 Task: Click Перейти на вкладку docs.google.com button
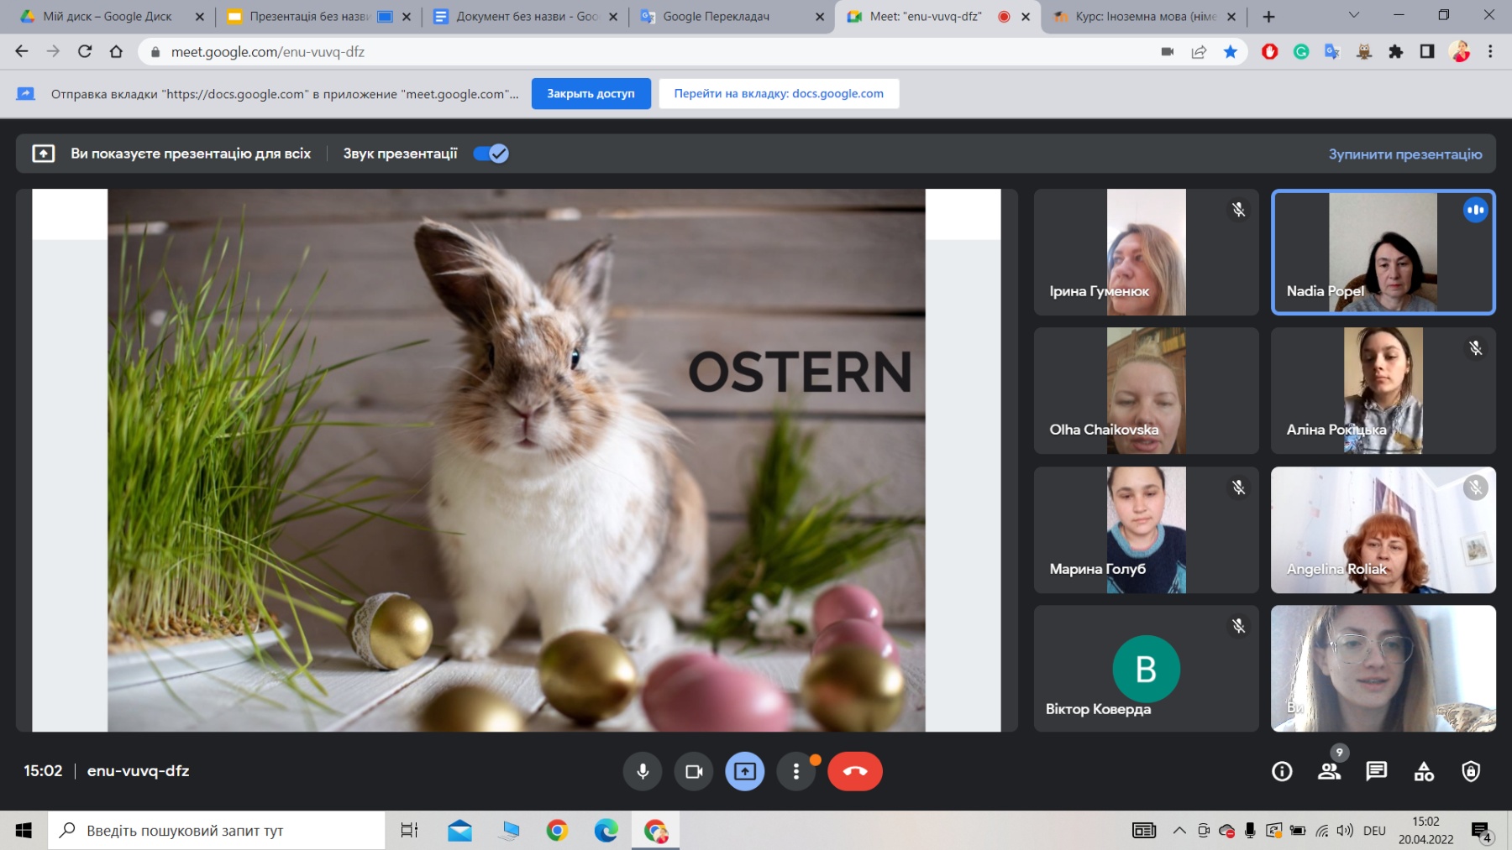(778, 94)
